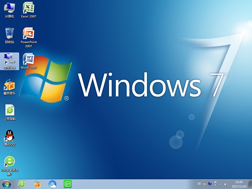Select the 回收站 recycle bin icon

tap(9, 36)
